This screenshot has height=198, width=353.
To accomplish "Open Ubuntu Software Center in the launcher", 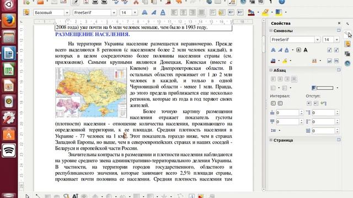I will [9, 134].
